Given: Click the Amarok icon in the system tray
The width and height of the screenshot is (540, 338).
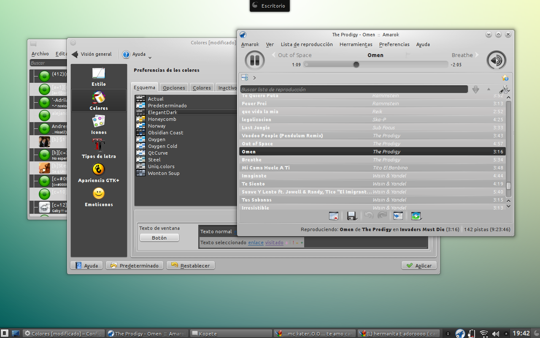Looking at the screenshot, I should pyautogui.click(x=460, y=333).
